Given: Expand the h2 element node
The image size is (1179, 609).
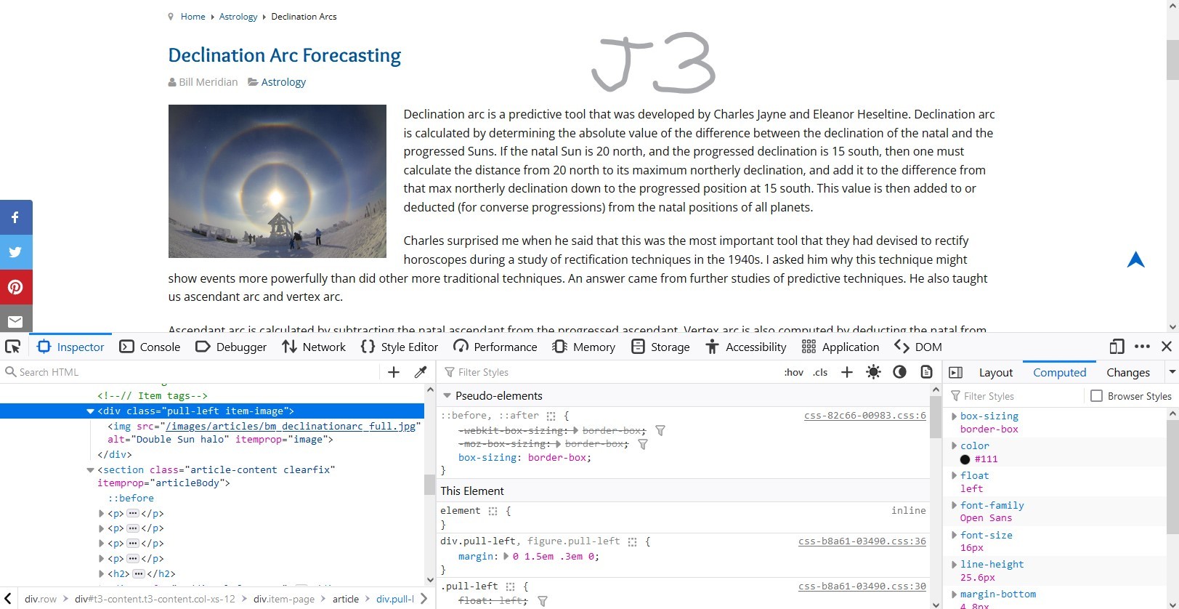Looking at the screenshot, I should pyautogui.click(x=101, y=574).
